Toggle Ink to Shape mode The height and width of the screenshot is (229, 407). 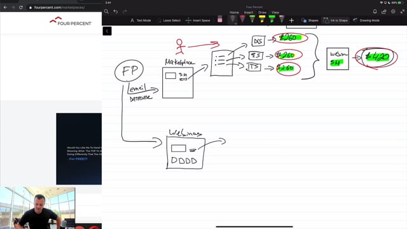[x=335, y=20]
